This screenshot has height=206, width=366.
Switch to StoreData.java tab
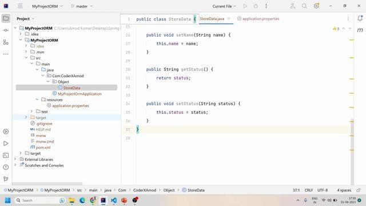click(212, 19)
